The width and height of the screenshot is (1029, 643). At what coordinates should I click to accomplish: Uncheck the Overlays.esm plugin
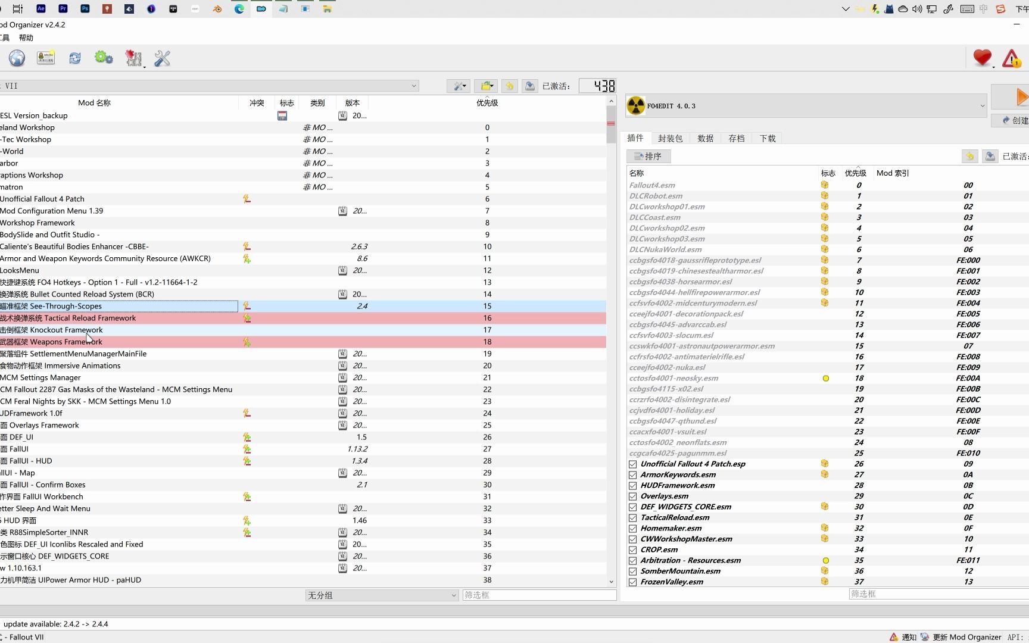tap(632, 497)
